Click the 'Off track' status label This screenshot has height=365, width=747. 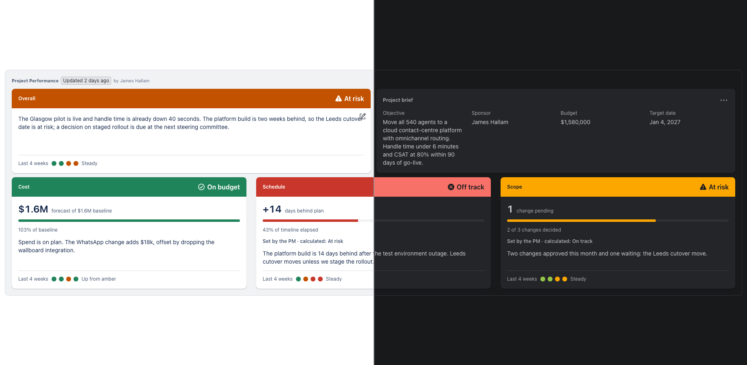(471, 187)
